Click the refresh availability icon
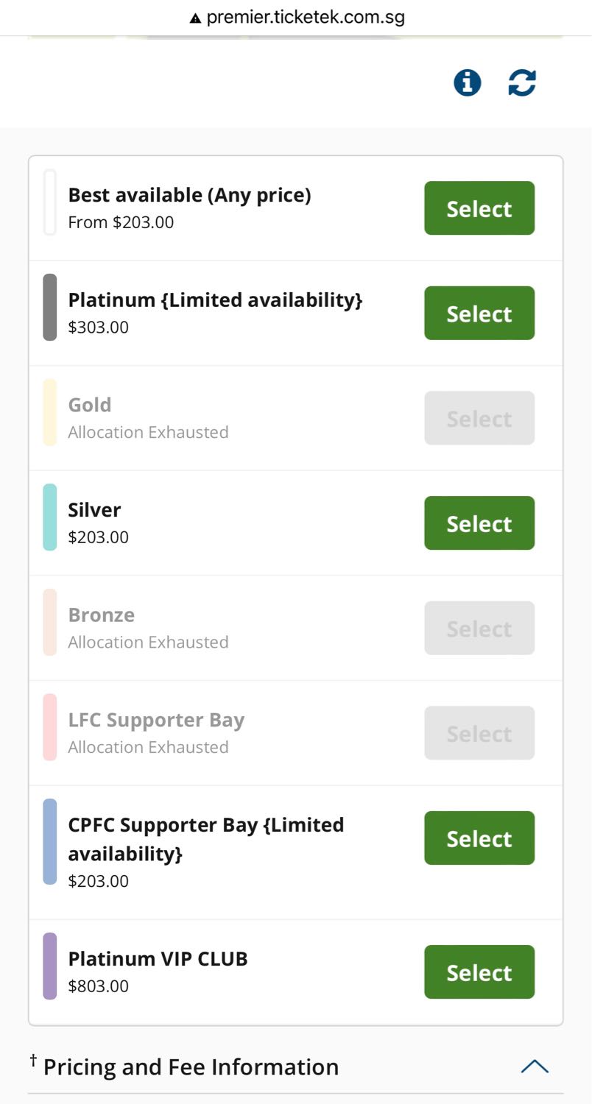This screenshot has height=1104, width=592. point(522,82)
